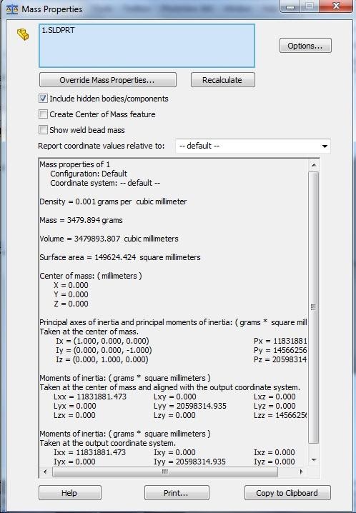The height and width of the screenshot is (513, 356).
Task: Click the 'Volume = 3479893.807' line
Action: (109, 239)
